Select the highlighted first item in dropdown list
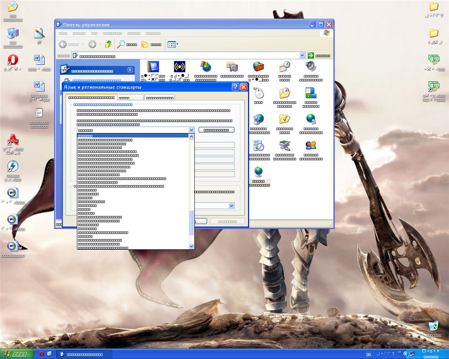The image size is (449, 359). pos(133,136)
